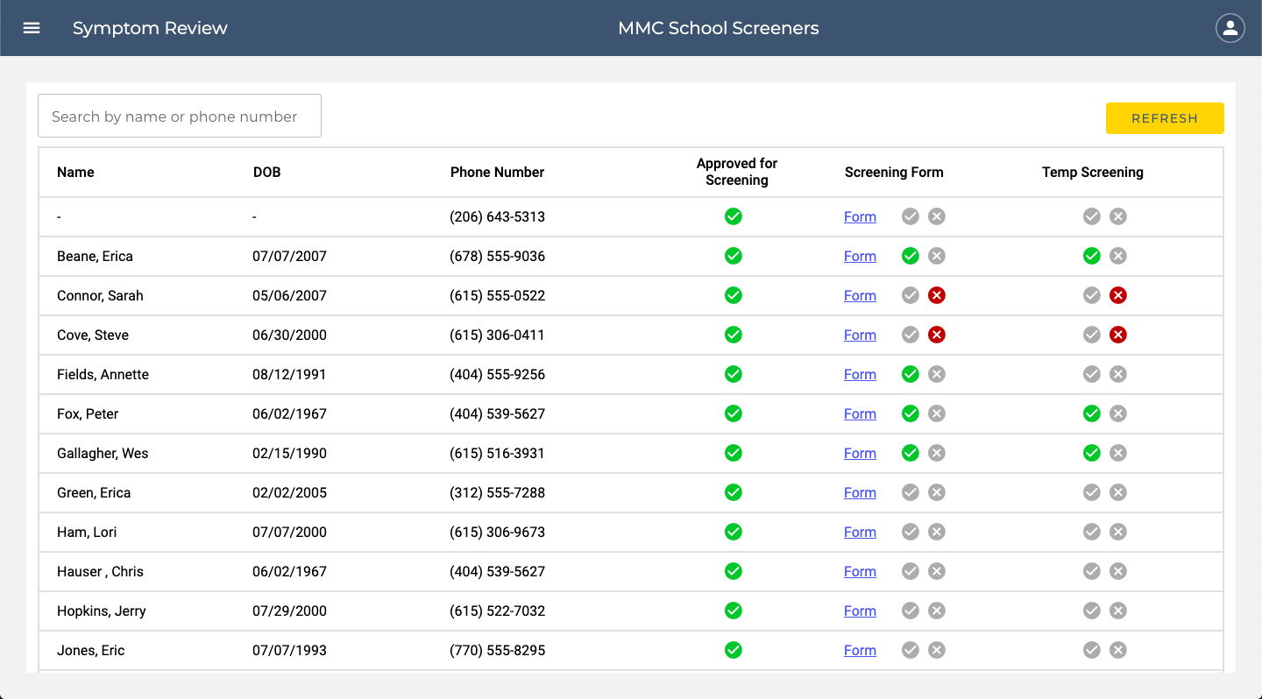1262x699 pixels.
Task: Open Form link for Connor, Sarah
Action: click(x=860, y=295)
